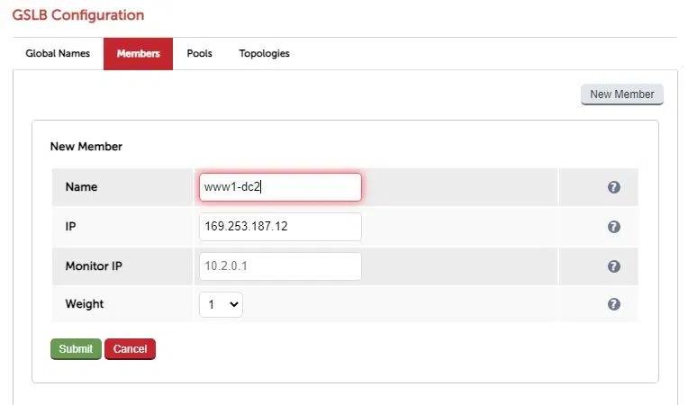Expand the Weight dropdown
Viewport: 697px width, 405px height.
coord(221,305)
